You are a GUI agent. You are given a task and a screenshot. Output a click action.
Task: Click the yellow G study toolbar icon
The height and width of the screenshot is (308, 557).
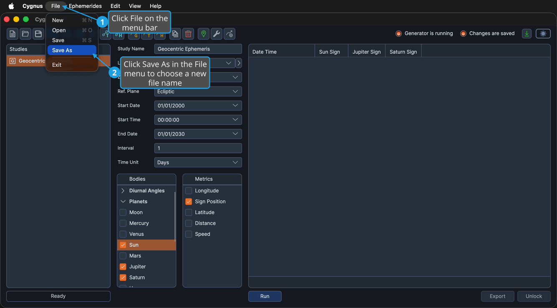[x=134, y=35]
